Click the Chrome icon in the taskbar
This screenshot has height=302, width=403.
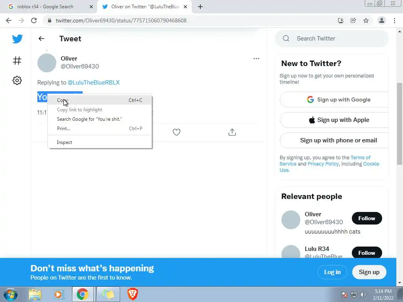tap(83, 294)
